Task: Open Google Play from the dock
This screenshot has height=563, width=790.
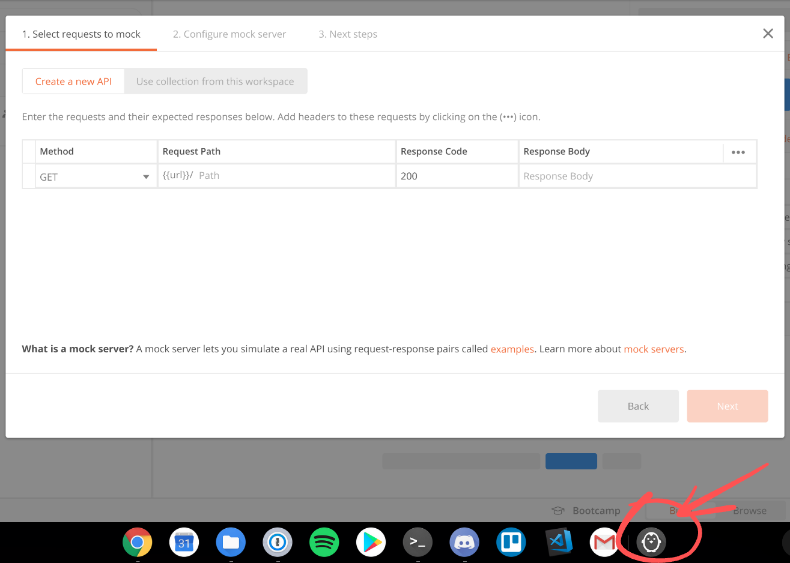Action: coord(371,541)
